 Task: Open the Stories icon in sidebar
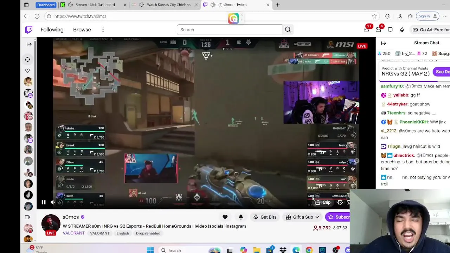pos(27,59)
